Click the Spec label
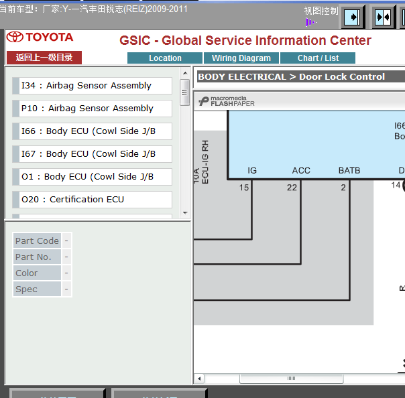 37,289
